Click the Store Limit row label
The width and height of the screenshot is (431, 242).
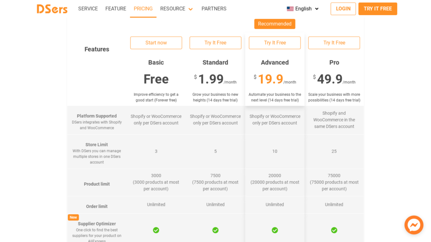97,145
